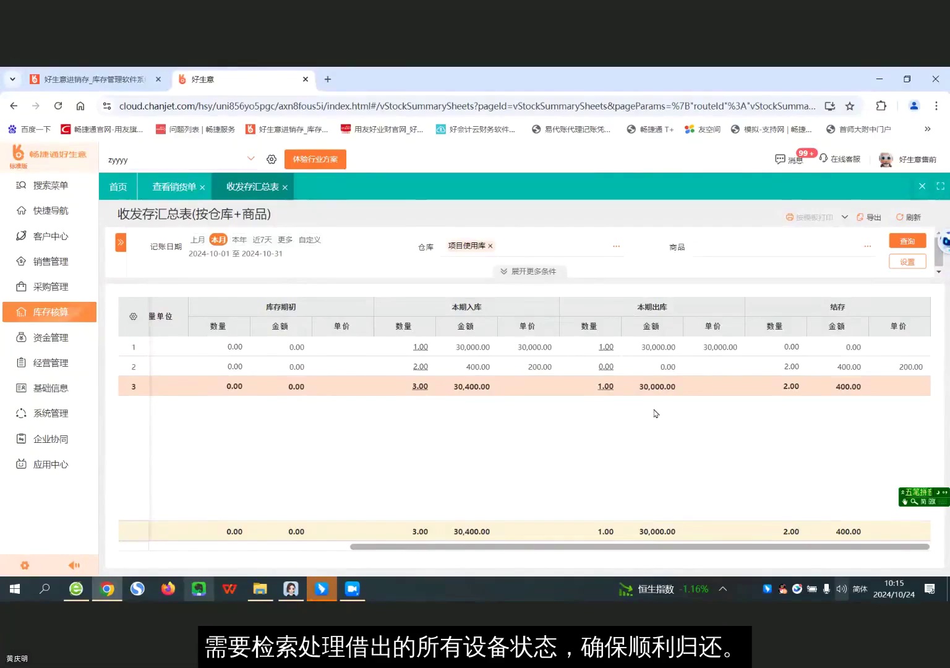Click the 销售管理 sidebar icon
This screenshot has height=668, width=950.
tap(48, 261)
